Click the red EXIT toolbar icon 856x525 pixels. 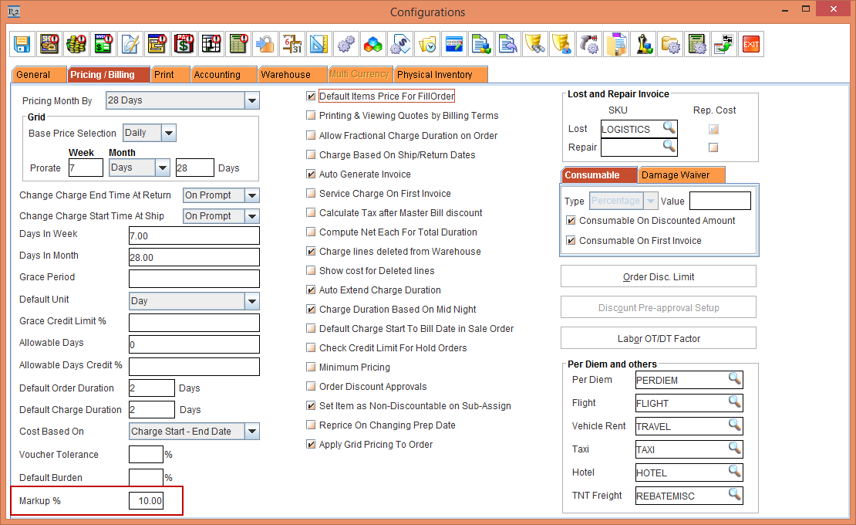tap(750, 45)
